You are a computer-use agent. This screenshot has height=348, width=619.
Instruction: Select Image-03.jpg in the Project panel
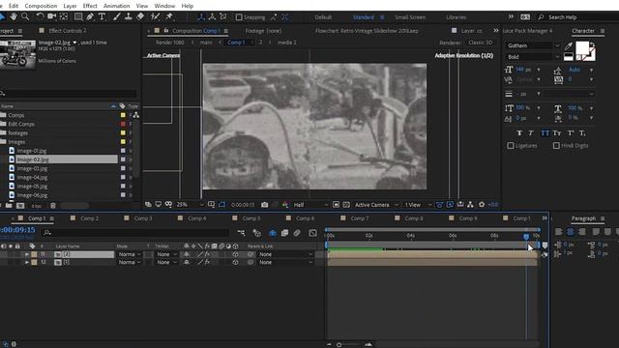coord(32,168)
